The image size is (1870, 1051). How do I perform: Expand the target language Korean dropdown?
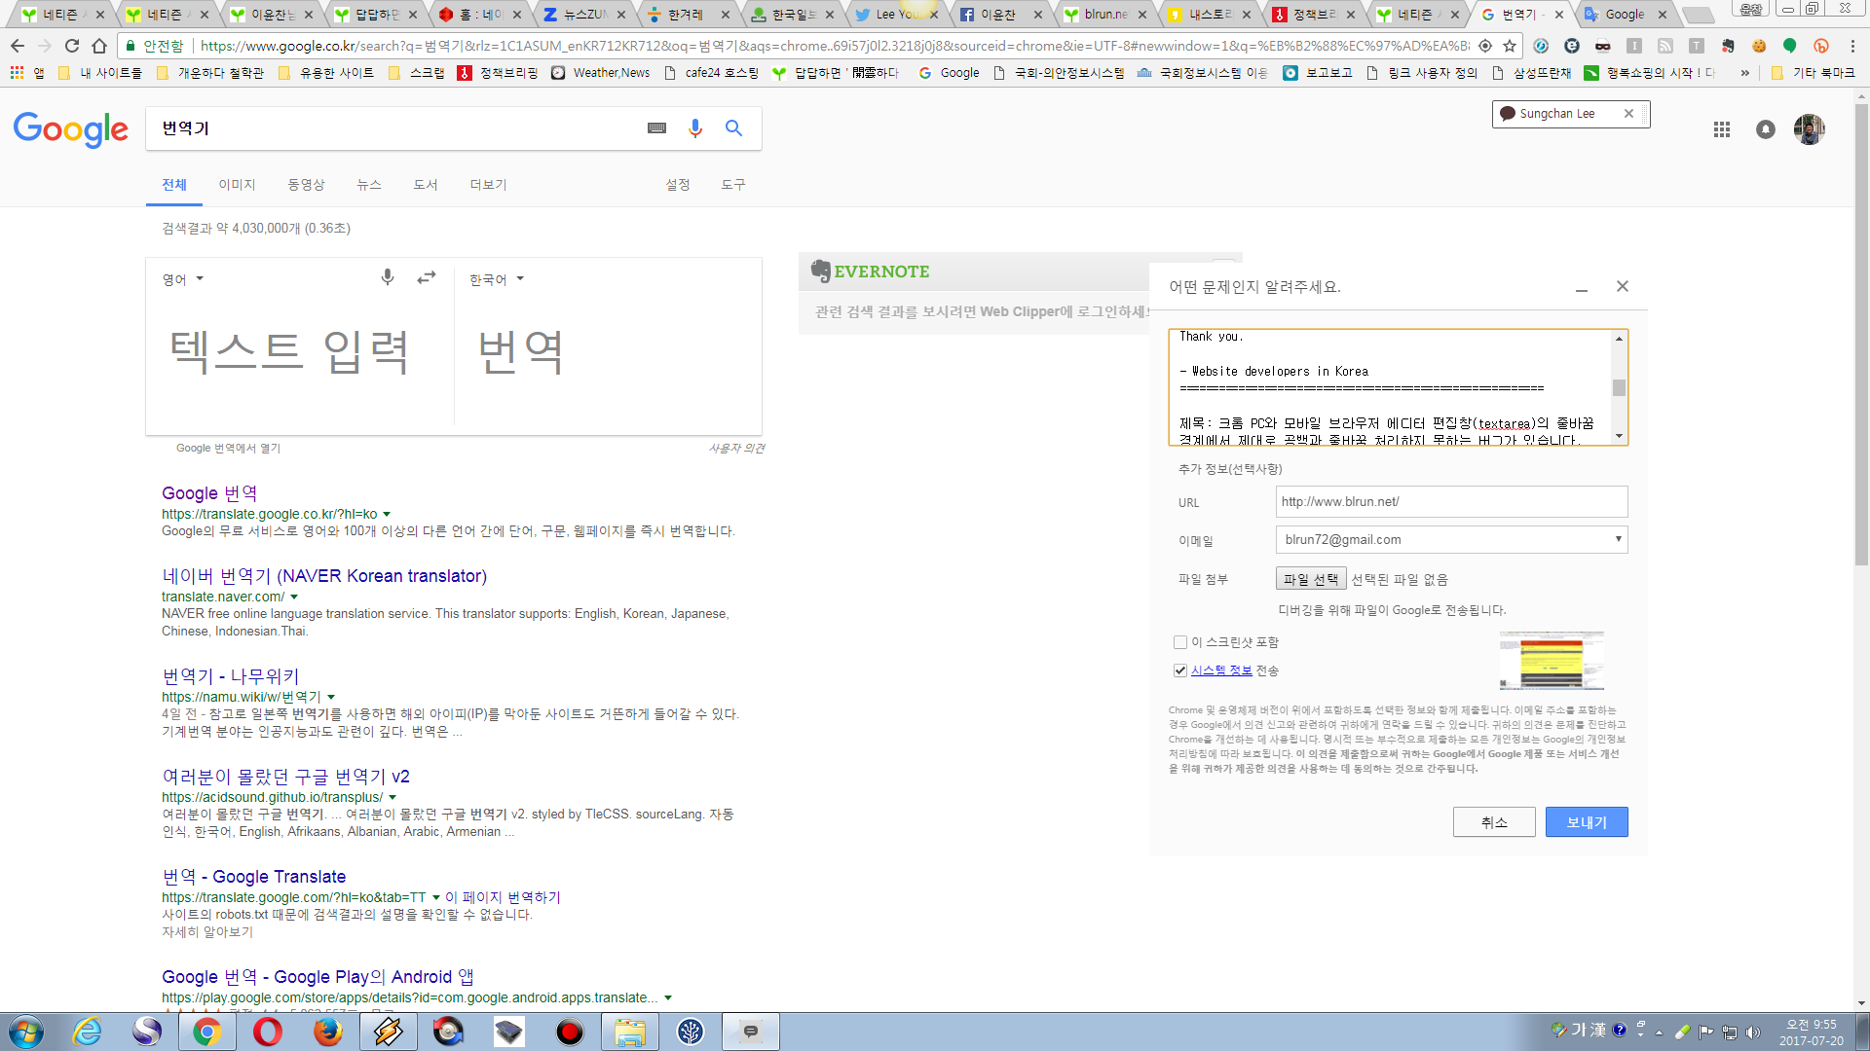pos(497,279)
